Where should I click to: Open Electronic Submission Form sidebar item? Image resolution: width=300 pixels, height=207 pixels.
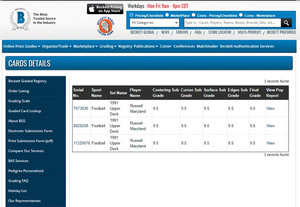[x=36, y=131]
